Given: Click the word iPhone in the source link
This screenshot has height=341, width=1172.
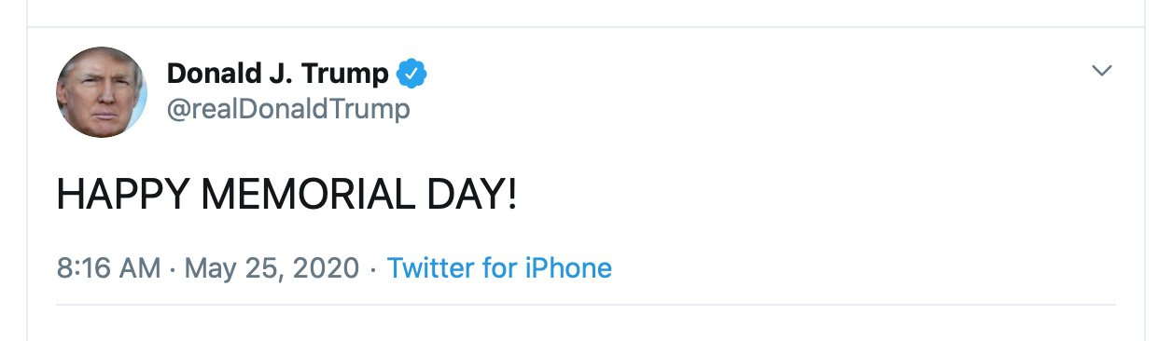Looking at the screenshot, I should pos(569,268).
